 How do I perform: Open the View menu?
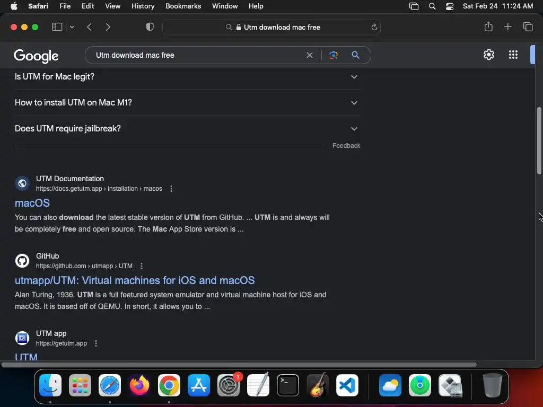point(112,6)
